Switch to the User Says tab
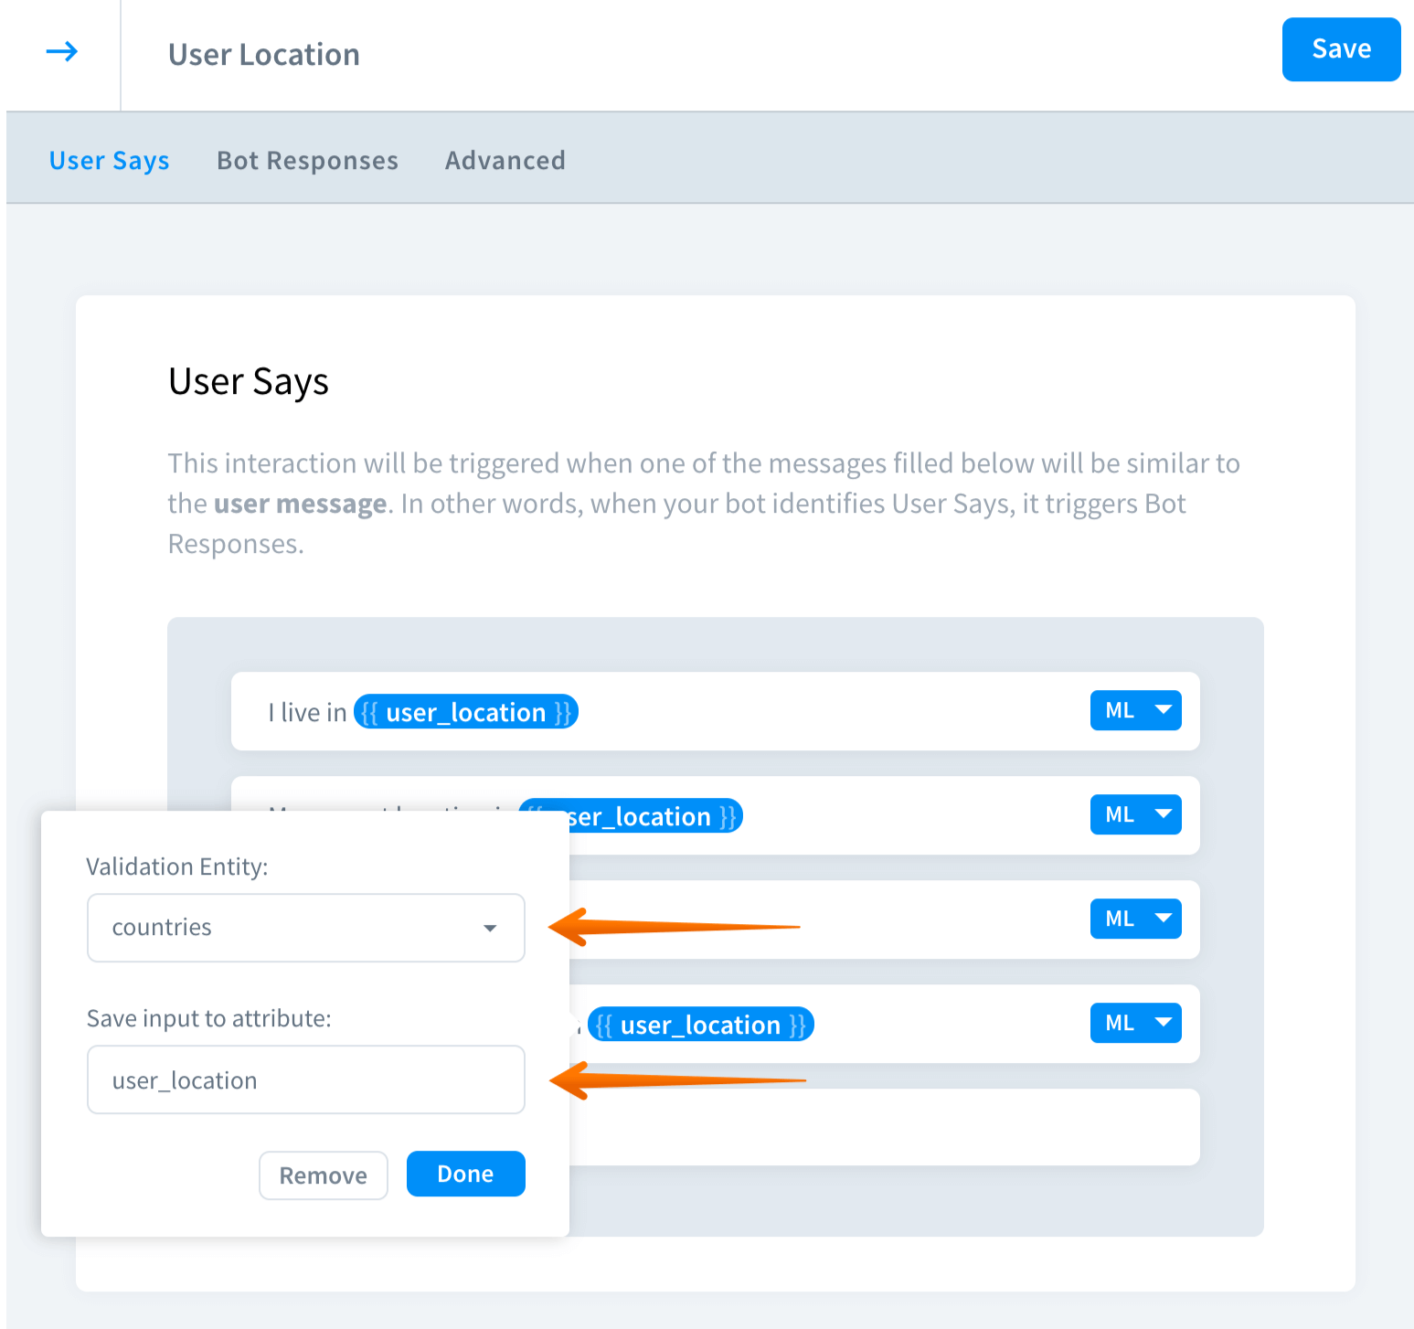Viewport: 1414px width, 1329px height. click(x=109, y=161)
